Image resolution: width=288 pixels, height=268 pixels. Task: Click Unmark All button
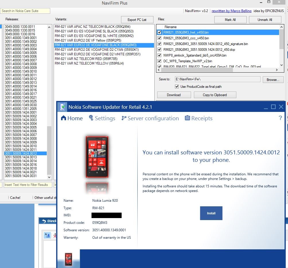(265, 20)
